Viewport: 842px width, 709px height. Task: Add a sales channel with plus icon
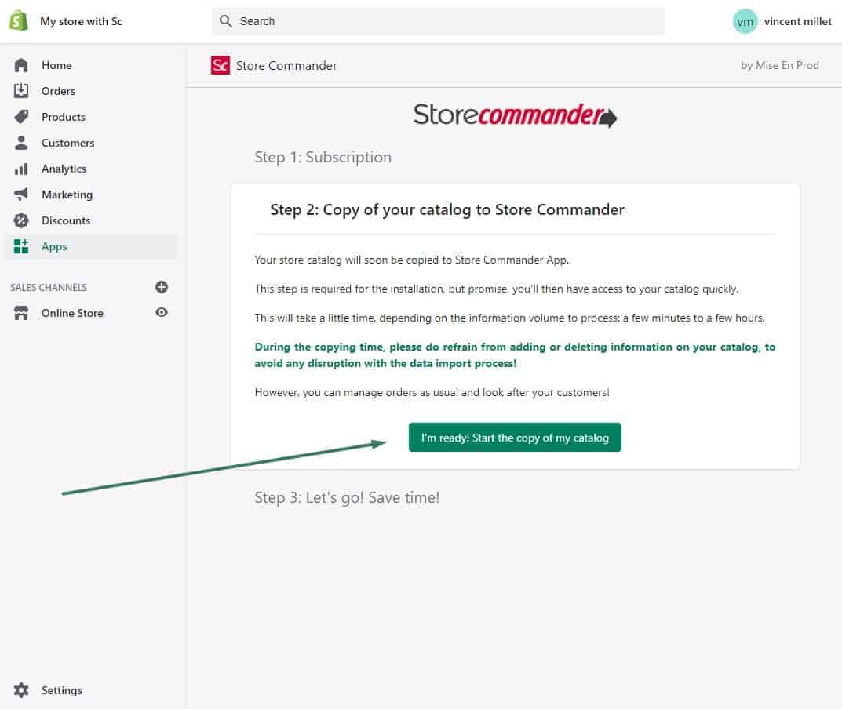tap(161, 287)
